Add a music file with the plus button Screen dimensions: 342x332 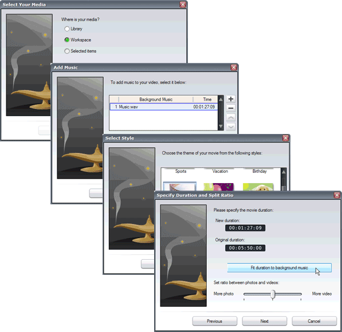230,99
